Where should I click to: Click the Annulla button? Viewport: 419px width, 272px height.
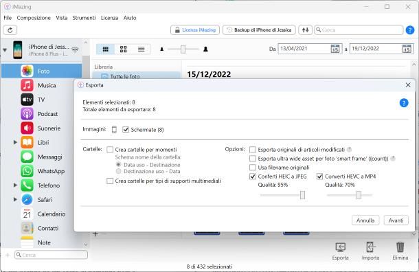(365, 220)
